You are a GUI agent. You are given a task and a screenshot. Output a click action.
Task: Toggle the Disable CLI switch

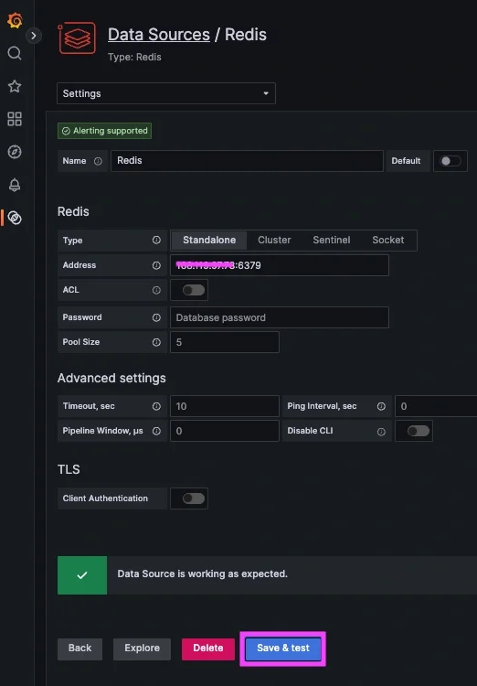pos(419,431)
